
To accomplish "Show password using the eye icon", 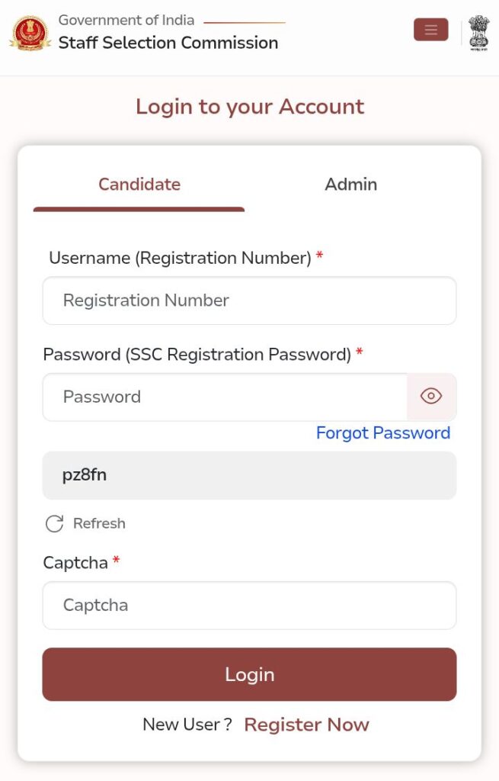I will click(431, 397).
